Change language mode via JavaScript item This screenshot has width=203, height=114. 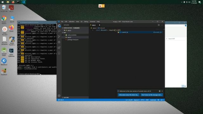click(x=153, y=100)
